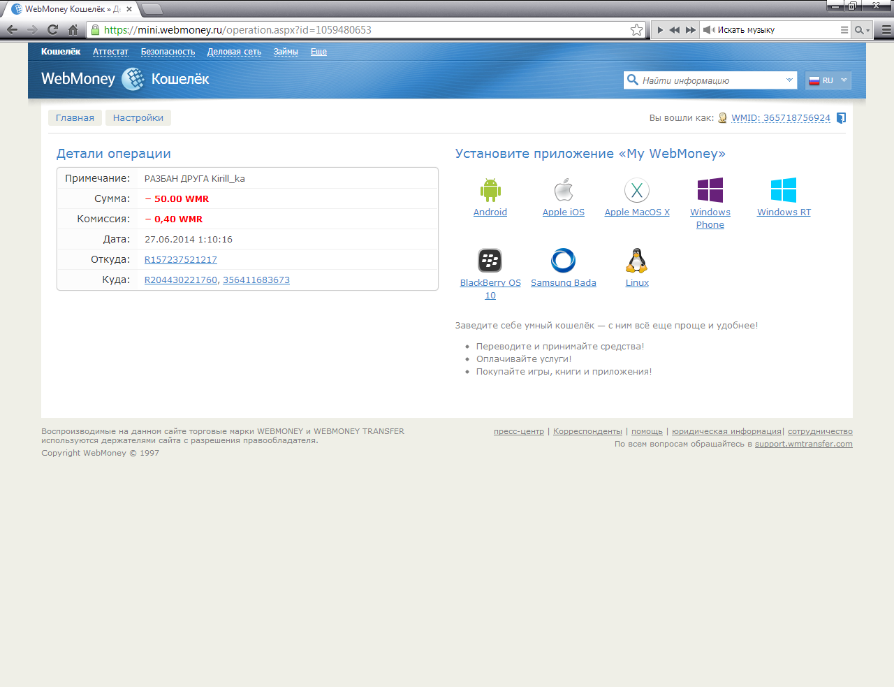Reload the page with the refresh icon
The width and height of the screenshot is (894, 687).
coord(52,29)
